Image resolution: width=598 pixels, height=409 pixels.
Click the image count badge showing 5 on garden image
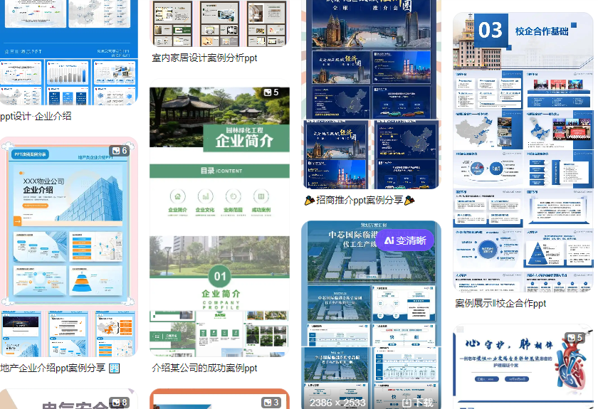[x=271, y=92]
